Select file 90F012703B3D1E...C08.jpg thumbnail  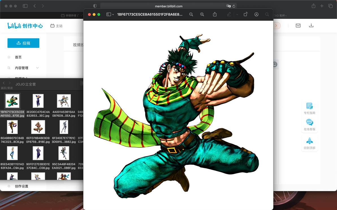[38, 153]
